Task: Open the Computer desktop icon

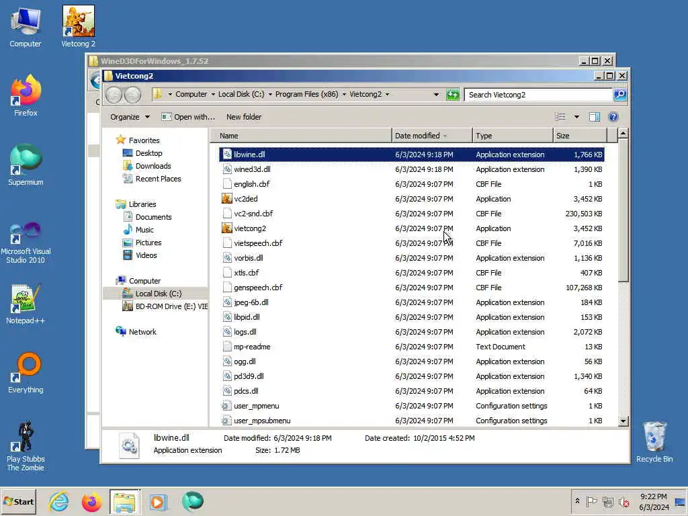Action: tap(26, 26)
